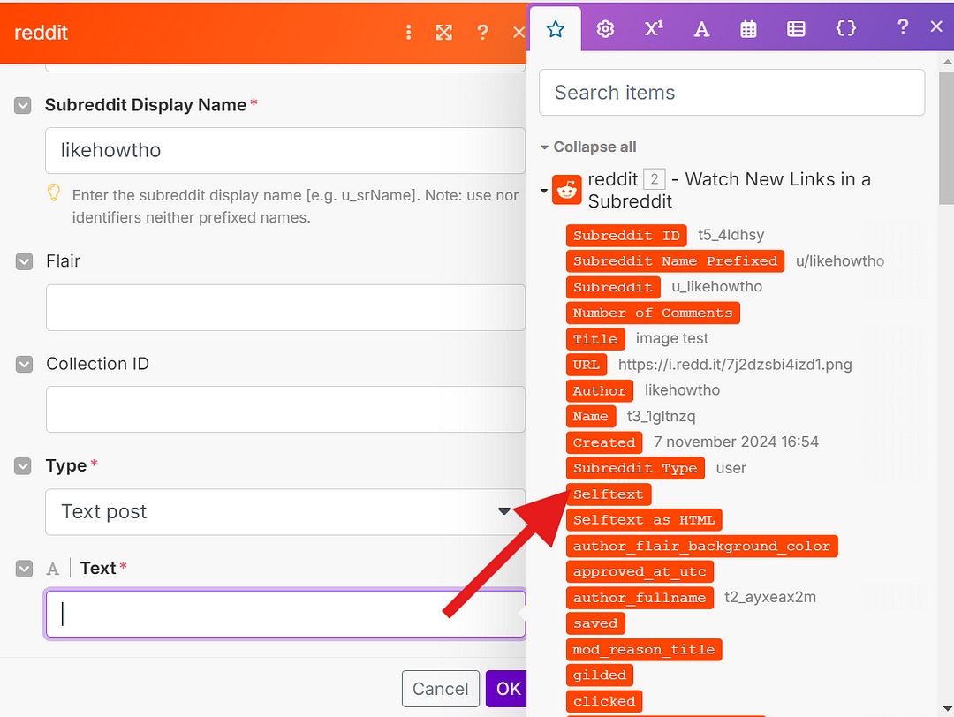Switch to math functions tab
Viewport: 954px width, 717px height.
[654, 28]
